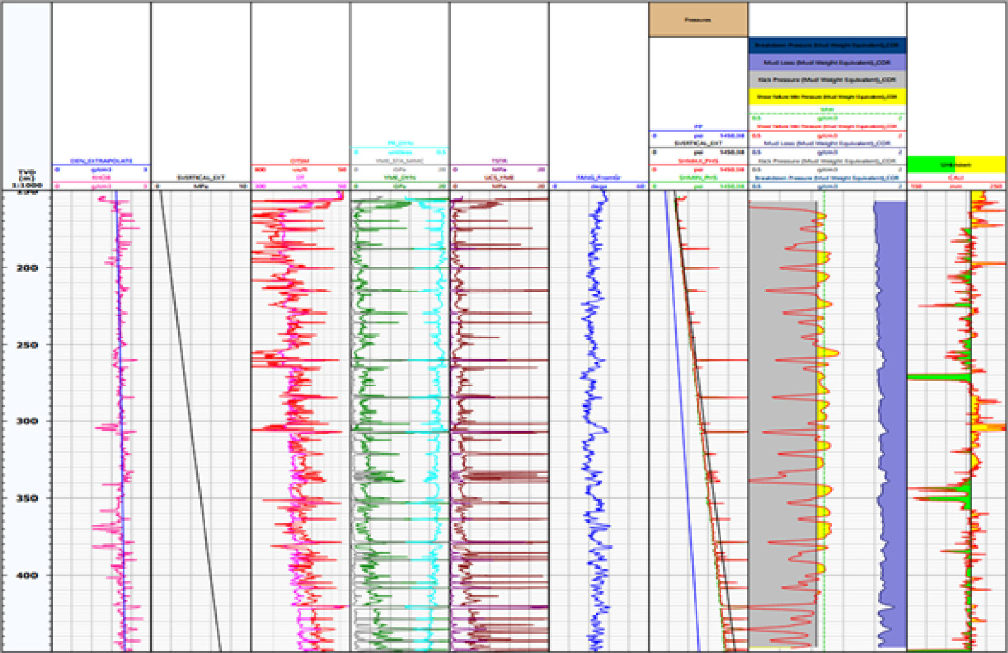Click the red CALI curve header
1008x653 pixels.
point(955,177)
